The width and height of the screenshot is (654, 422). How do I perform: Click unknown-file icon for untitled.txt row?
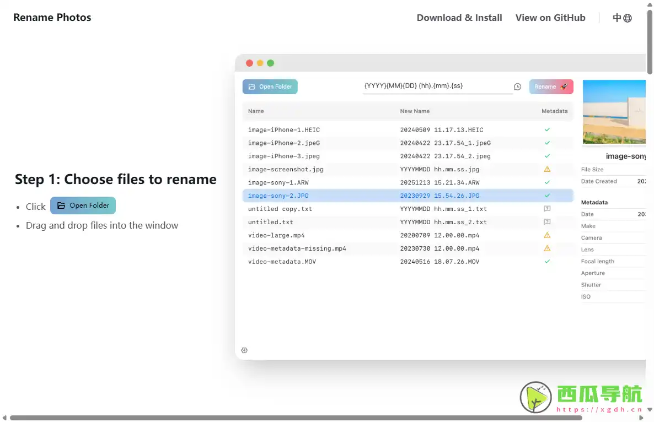coord(547,222)
